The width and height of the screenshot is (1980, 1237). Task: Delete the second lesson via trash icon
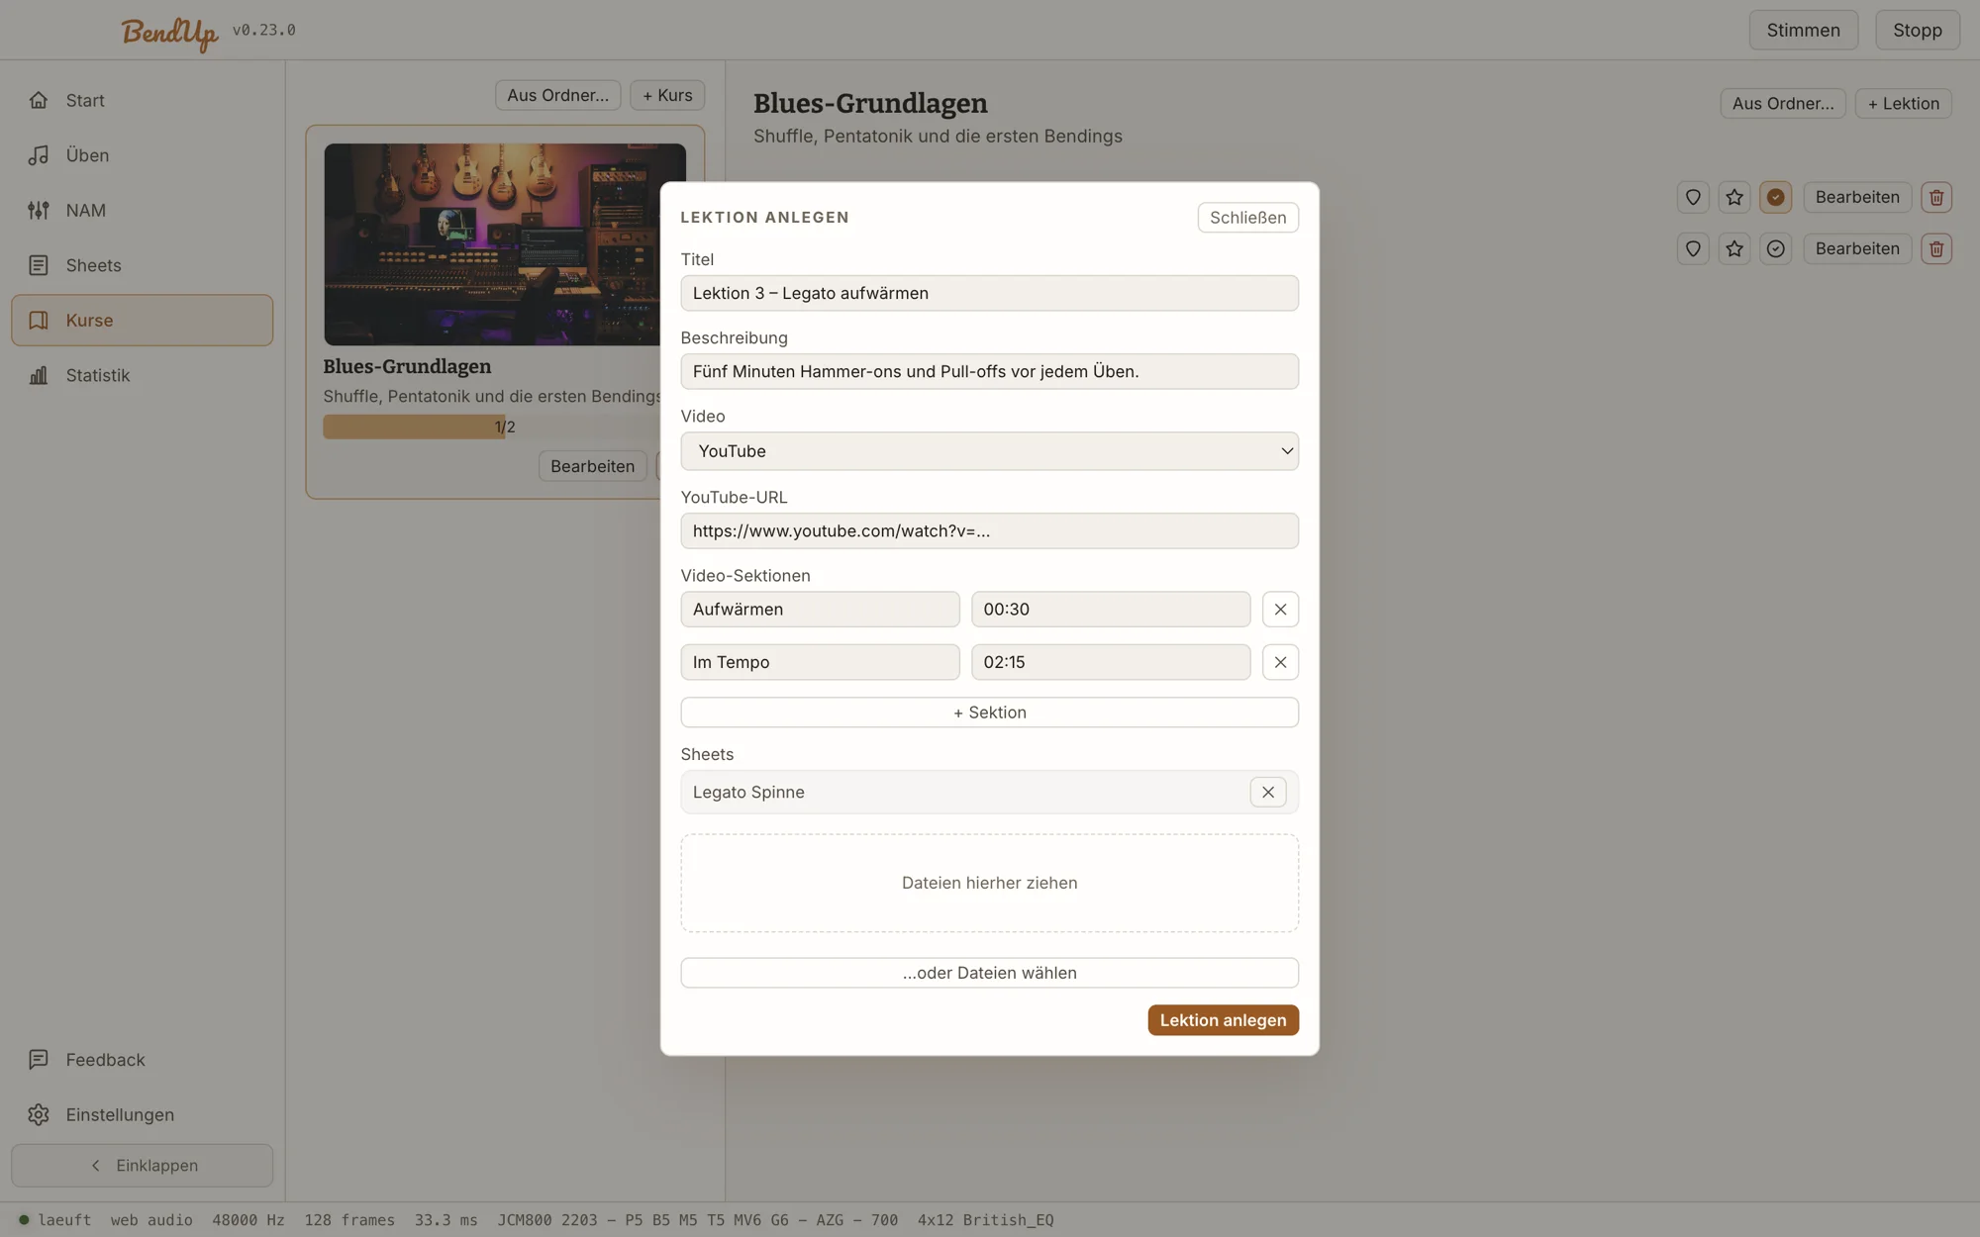click(x=1936, y=248)
